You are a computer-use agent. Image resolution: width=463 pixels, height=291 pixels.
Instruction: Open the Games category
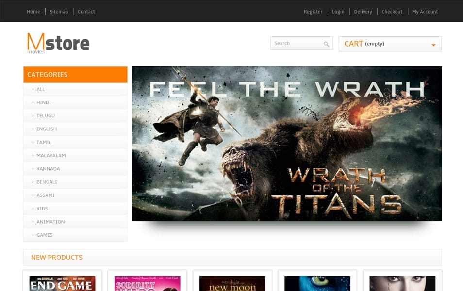(x=45, y=235)
